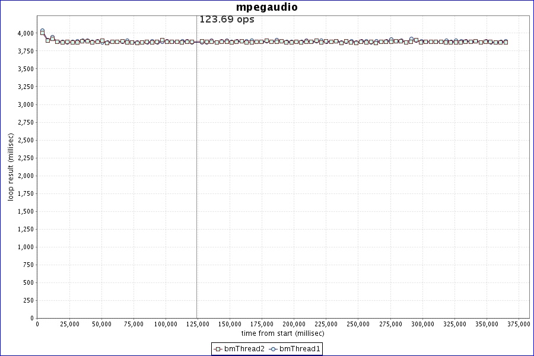This screenshot has width=534, height=356.
Task: Click the 2,000 y-axis tick label
Action: point(26,176)
